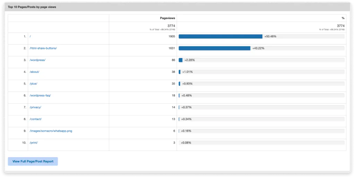
Task: Click the % column header
Action: (x=343, y=18)
